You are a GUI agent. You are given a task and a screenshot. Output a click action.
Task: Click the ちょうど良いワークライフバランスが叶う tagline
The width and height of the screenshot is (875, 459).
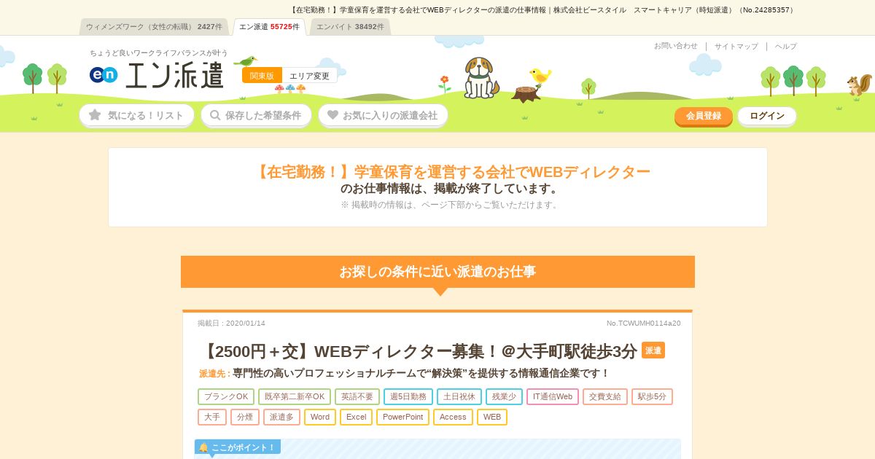click(x=159, y=53)
